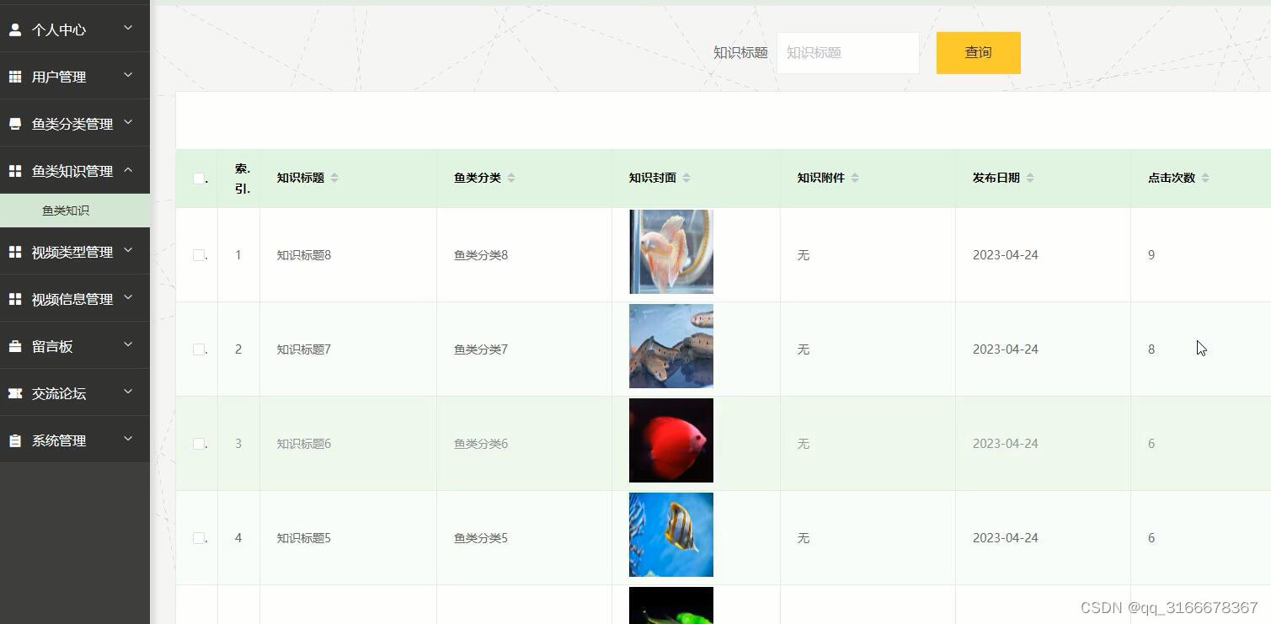Expand the 用户管理 menu chevron
The width and height of the screenshot is (1271, 624).
coord(128,75)
